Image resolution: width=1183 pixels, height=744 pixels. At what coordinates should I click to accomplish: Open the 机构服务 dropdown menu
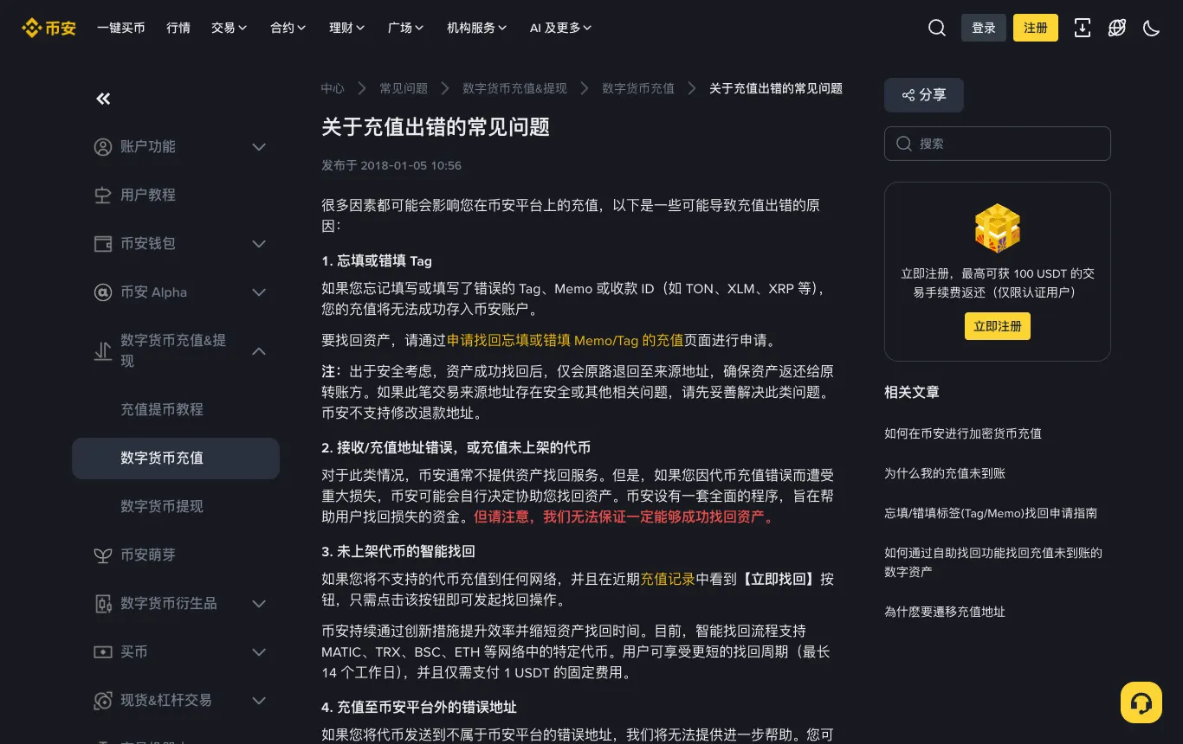477,28
